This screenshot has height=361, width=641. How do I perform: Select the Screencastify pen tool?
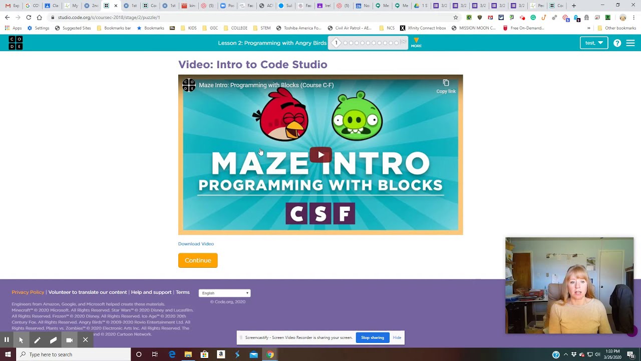tap(37, 340)
